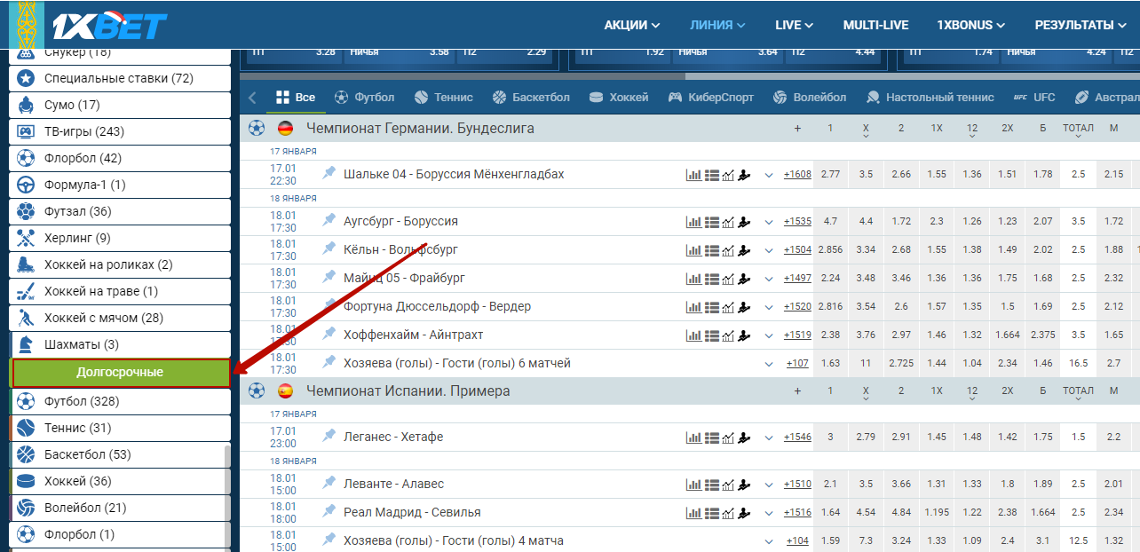Screen dimensions: 1140x552
Task: Open Хоккей с мячом (28) icon
Action: (27, 318)
